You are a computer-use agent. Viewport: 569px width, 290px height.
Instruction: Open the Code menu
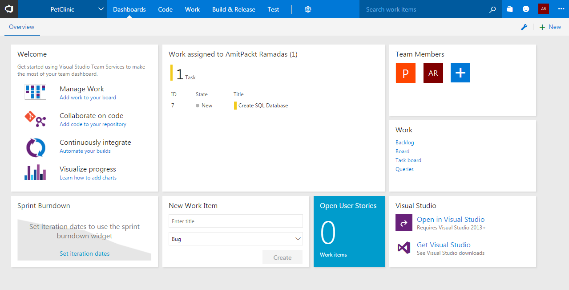point(165,9)
